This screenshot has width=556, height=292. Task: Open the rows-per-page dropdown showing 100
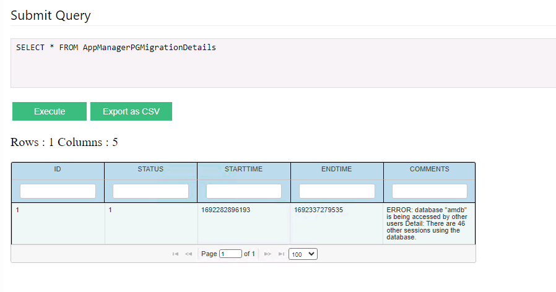(303, 254)
